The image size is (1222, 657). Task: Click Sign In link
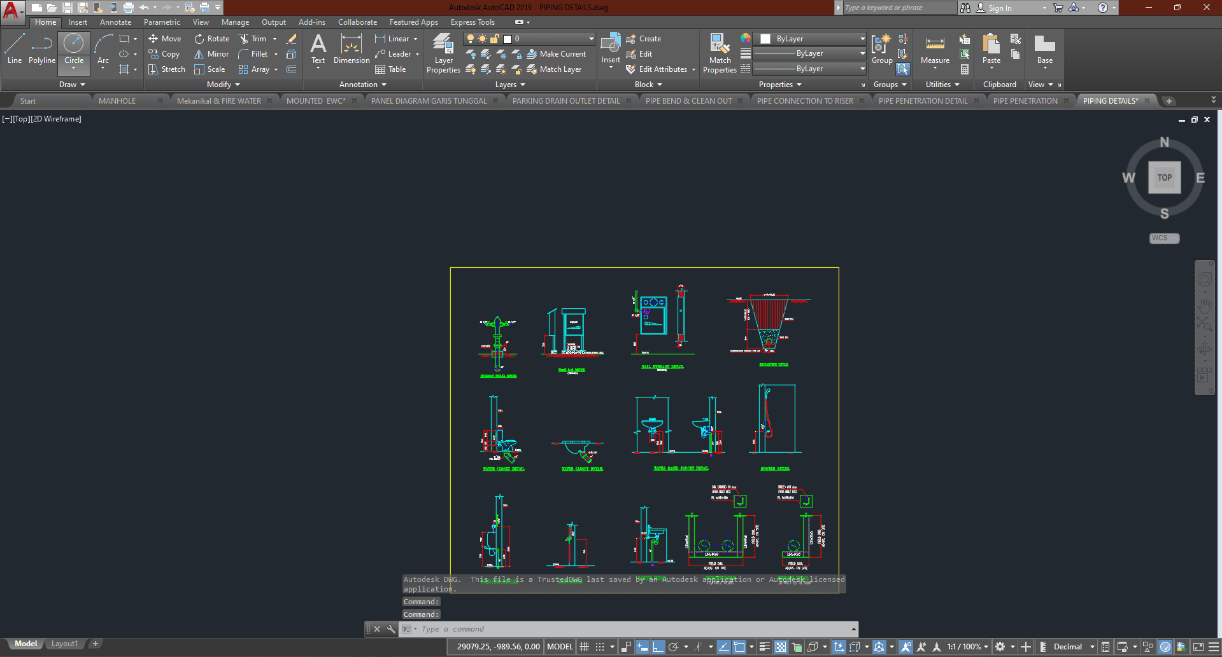click(x=1000, y=8)
